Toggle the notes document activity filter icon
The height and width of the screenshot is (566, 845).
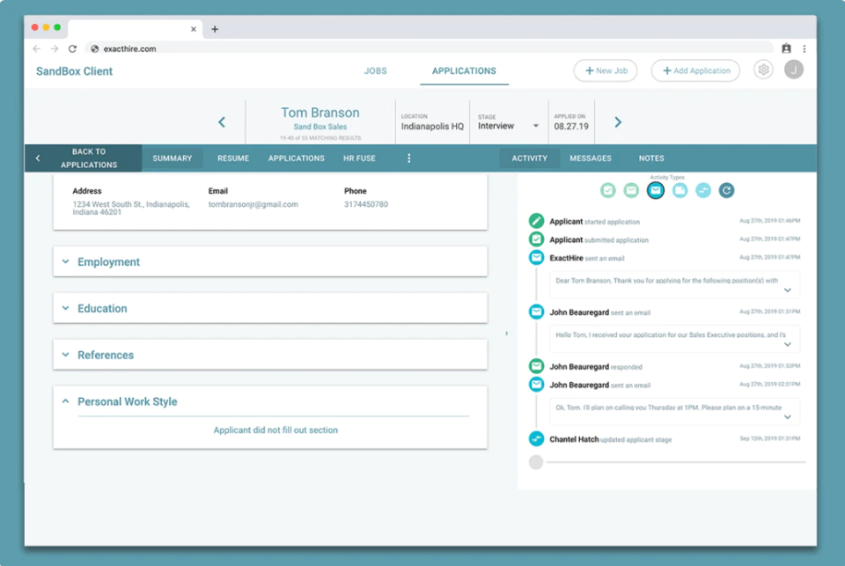[x=680, y=190]
